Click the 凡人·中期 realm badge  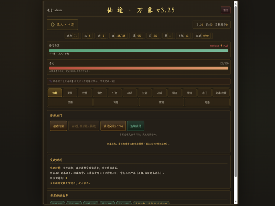(x=62, y=24)
